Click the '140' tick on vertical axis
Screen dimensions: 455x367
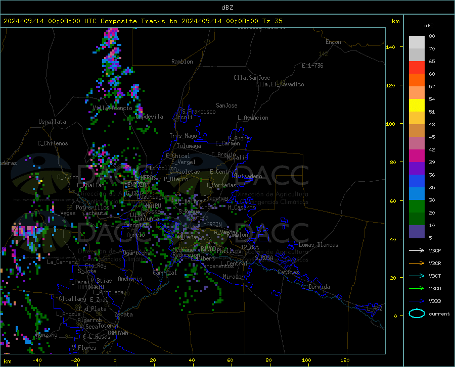click(x=390, y=47)
